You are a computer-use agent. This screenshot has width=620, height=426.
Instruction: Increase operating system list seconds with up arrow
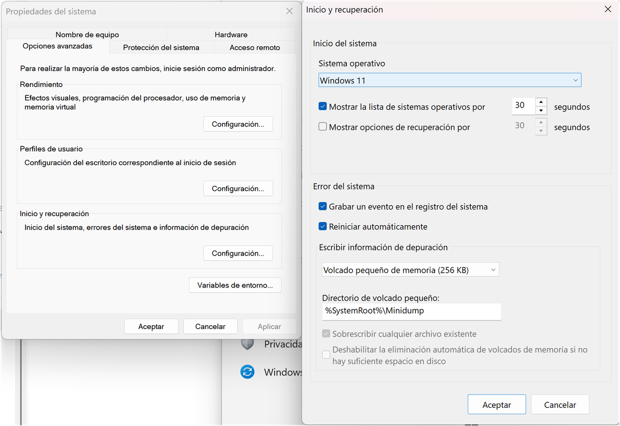(541, 102)
